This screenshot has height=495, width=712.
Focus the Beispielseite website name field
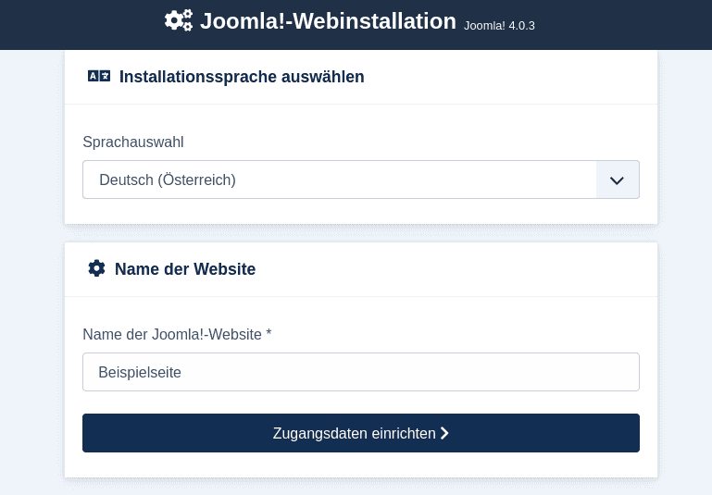360,372
